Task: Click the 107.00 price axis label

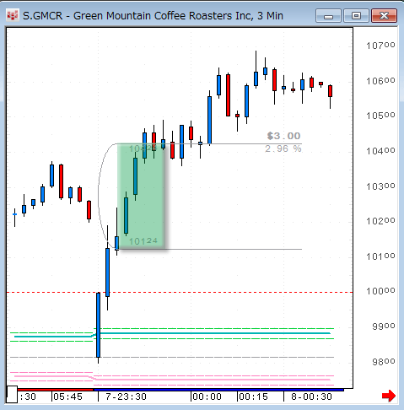Action: click(380, 46)
